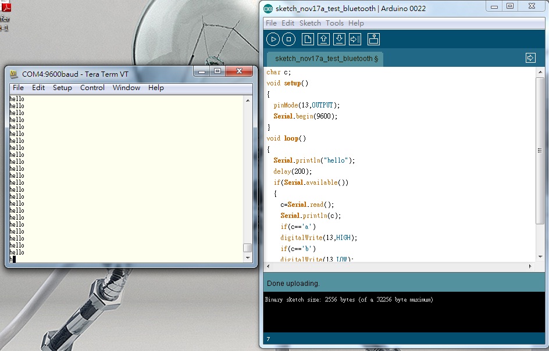Click the 'digitalWrite(13,HIGH);' line
Viewport: 549px width, 351px height.
pyautogui.click(x=319, y=238)
